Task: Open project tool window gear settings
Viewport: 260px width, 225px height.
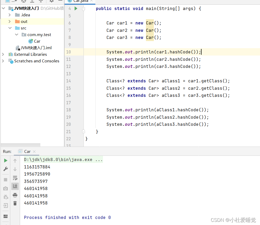Action: tap(52, 1)
